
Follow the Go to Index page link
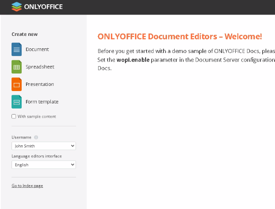pyautogui.click(x=27, y=185)
